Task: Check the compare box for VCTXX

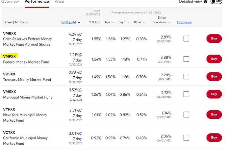Action: [186, 138]
